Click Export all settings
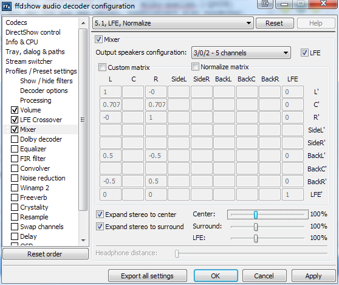The image size is (339, 285). [x=147, y=276]
